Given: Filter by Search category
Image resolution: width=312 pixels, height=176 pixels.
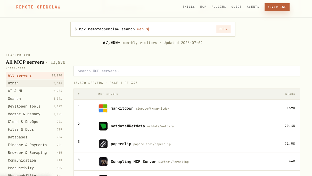Looking at the screenshot, I should (x=35, y=99).
